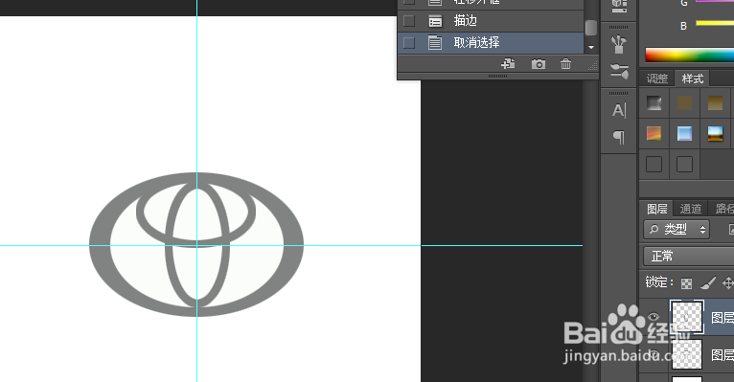This screenshot has height=382, width=734.
Task: Click the 描边 history state icon
Action: coord(435,20)
